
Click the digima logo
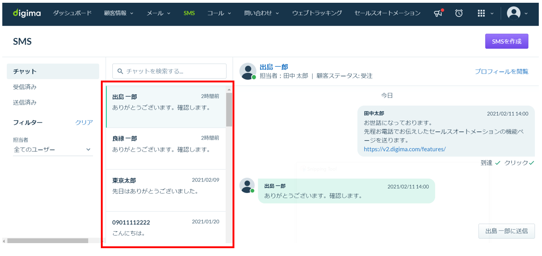pyautogui.click(x=27, y=13)
